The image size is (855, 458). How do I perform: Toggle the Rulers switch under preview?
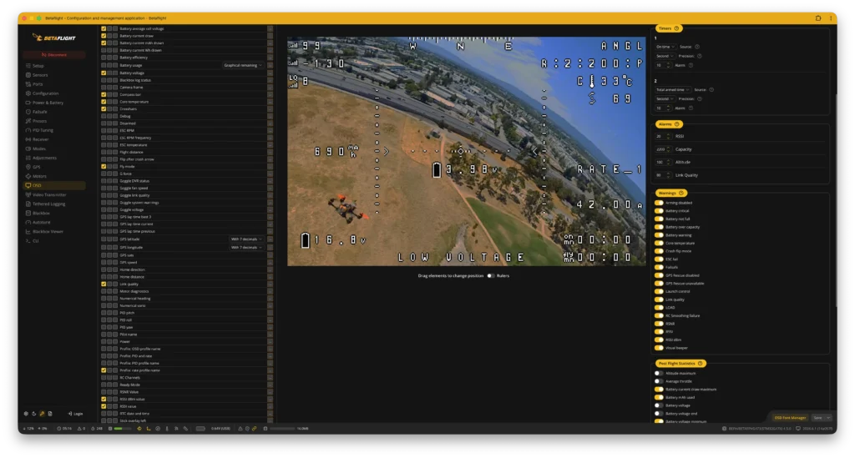(x=491, y=275)
